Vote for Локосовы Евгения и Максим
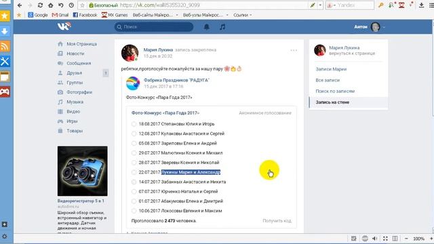Image resolution: width=434 pixels, height=244 pixels. [x=134, y=211]
